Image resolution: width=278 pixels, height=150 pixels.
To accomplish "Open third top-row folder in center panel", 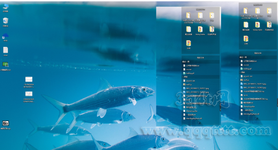I will point(212,17).
